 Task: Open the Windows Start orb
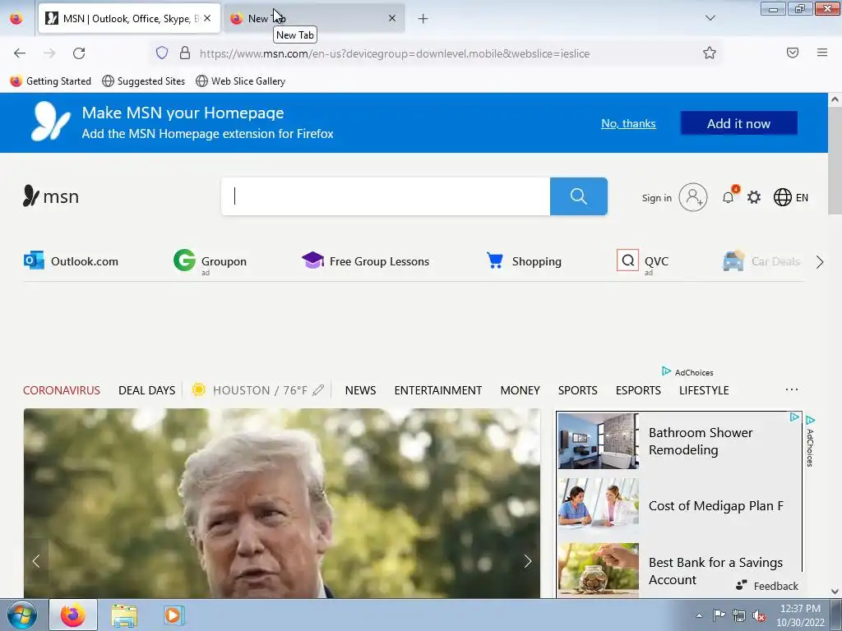click(x=21, y=615)
